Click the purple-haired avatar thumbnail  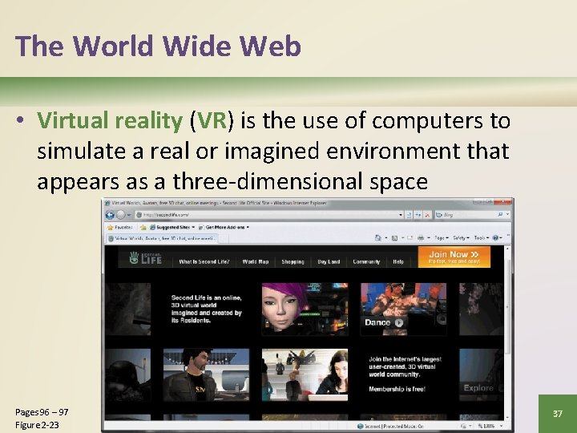click(305, 309)
